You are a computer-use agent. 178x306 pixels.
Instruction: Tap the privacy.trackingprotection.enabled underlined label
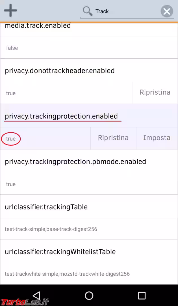coord(61,116)
